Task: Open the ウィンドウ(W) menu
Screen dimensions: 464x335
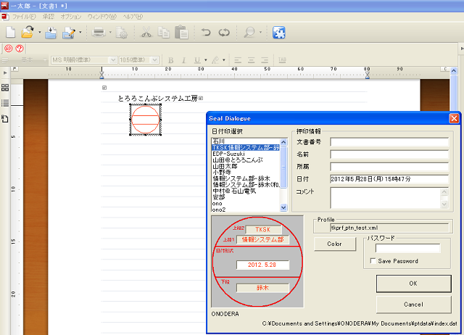Action: coord(102,17)
